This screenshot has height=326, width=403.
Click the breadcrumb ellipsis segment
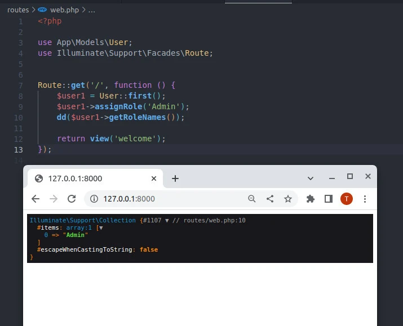tap(92, 11)
